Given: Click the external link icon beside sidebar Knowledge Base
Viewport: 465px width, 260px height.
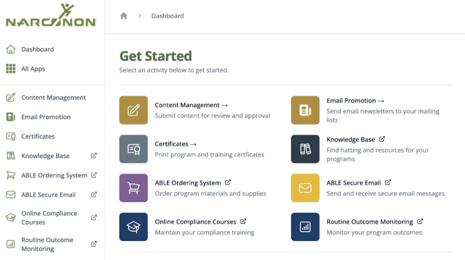Looking at the screenshot, I should 94,156.
